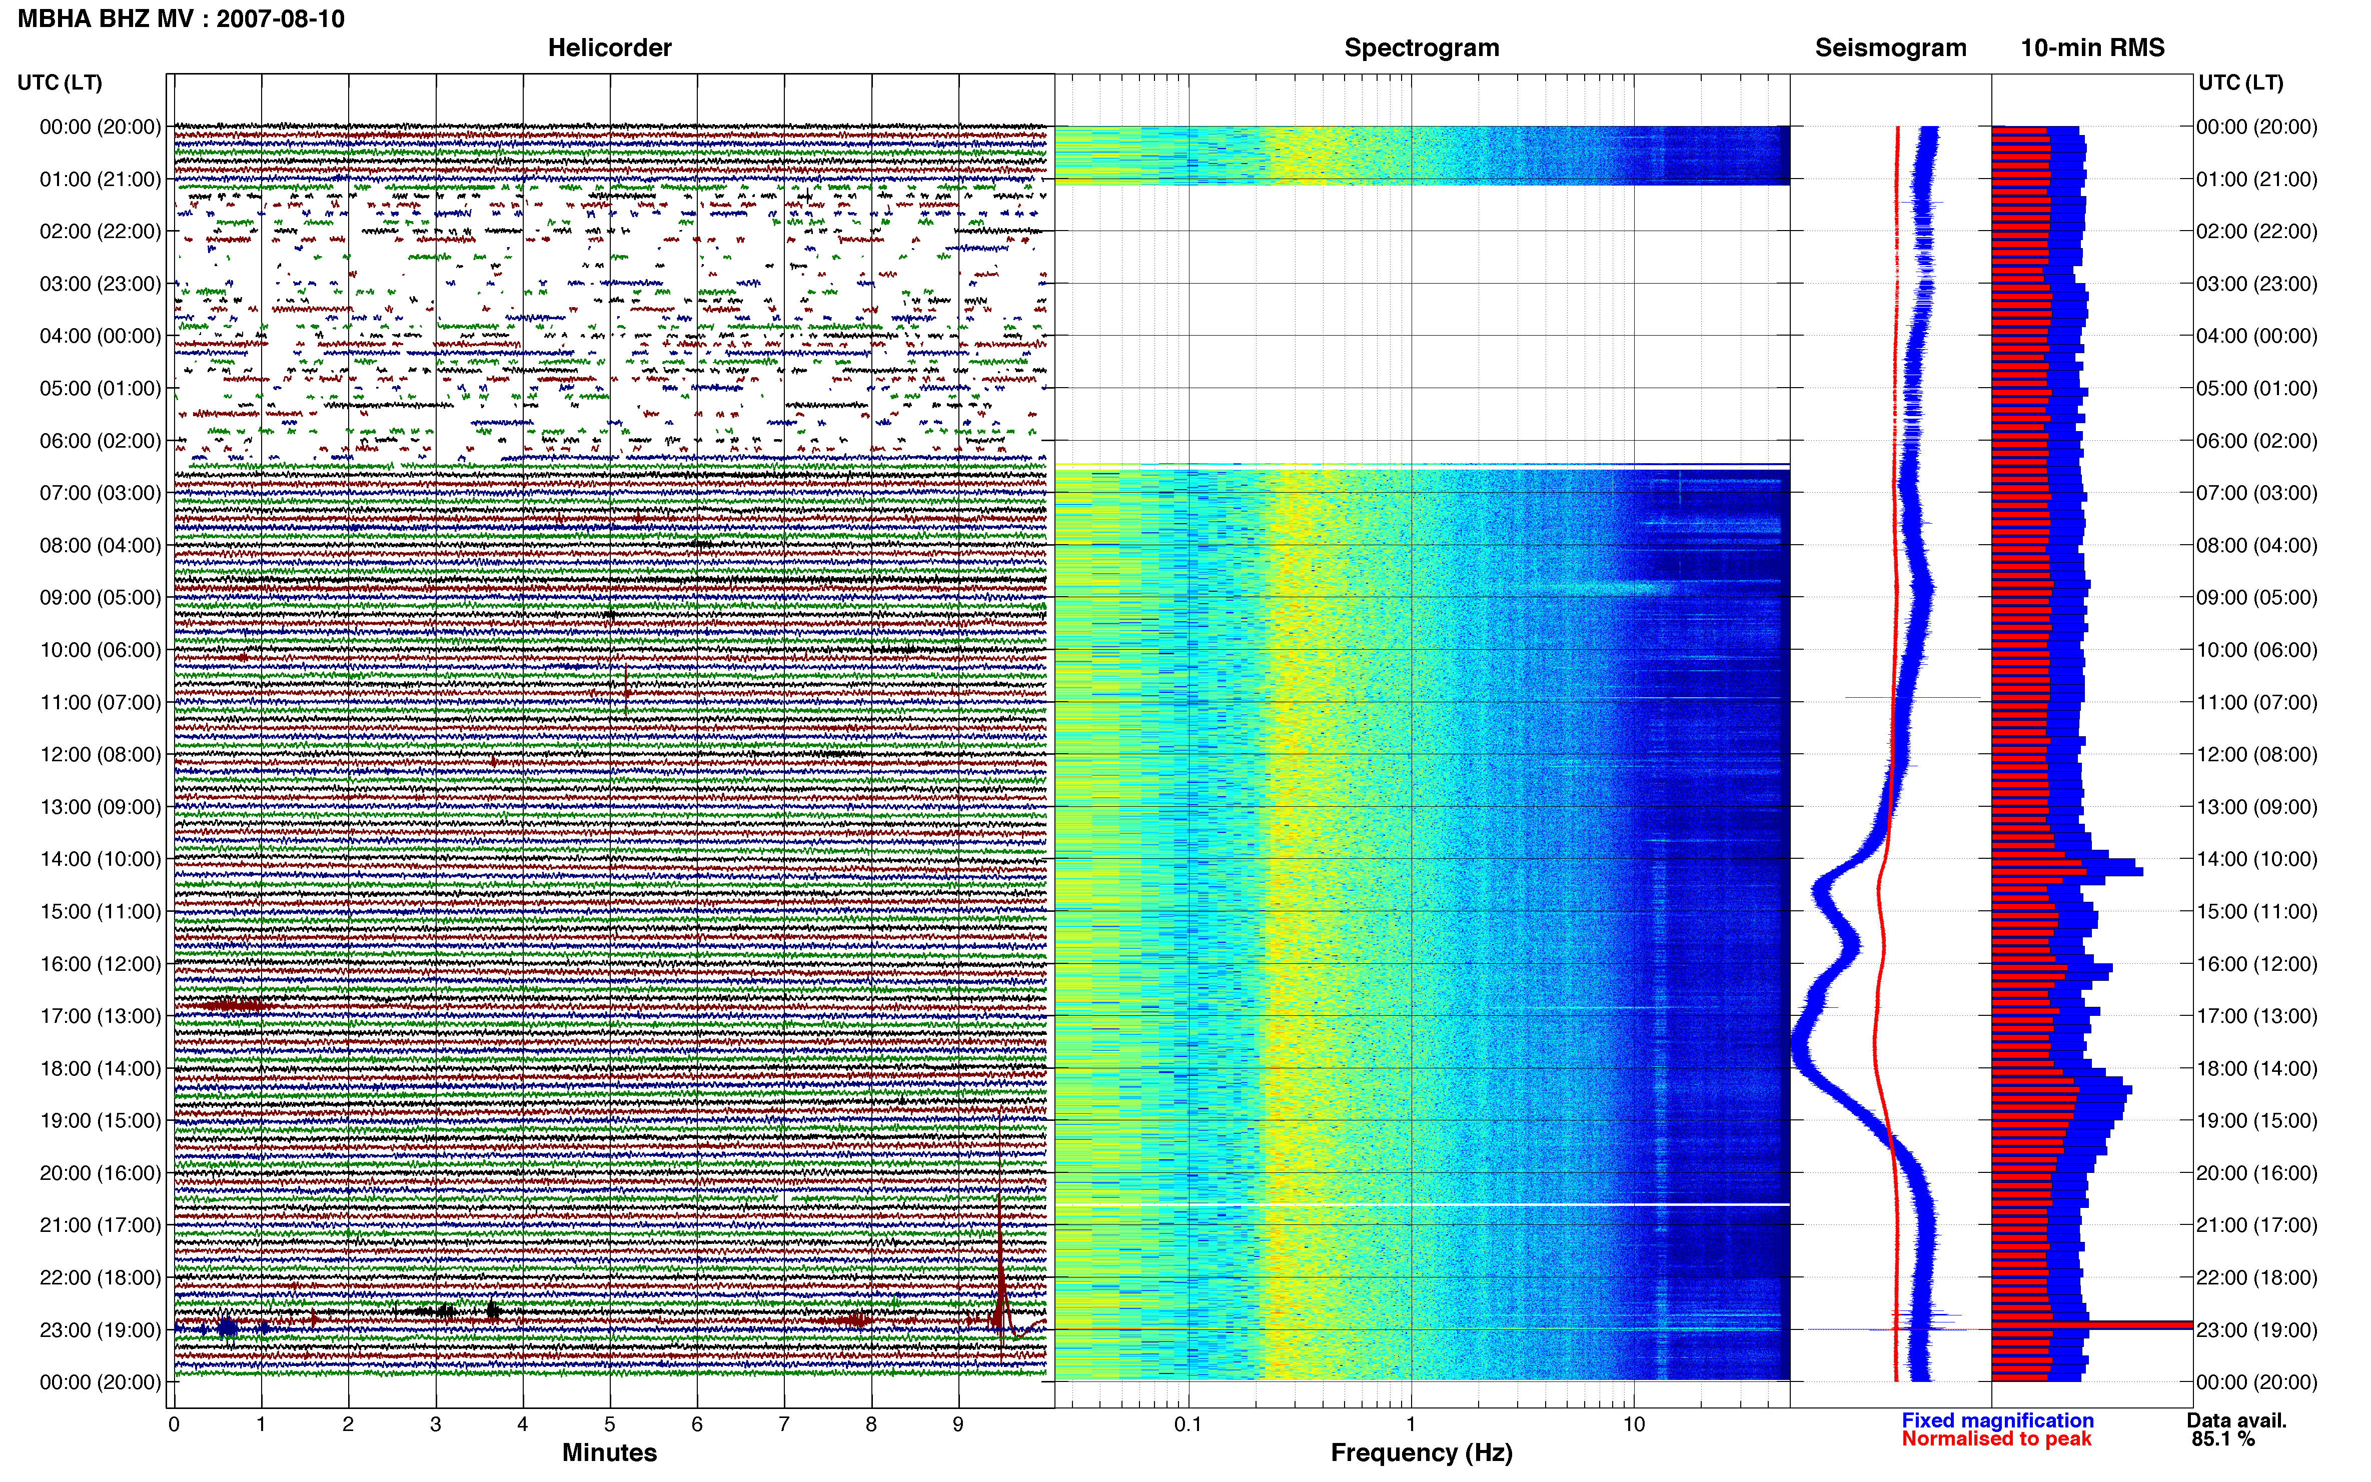Viewport: 2371px width, 1482px height.
Task: Click the right '20:00 (16:00)' time label
Action: (x=2256, y=1173)
